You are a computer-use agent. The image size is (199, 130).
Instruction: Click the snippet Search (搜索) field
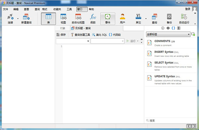point(171,120)
